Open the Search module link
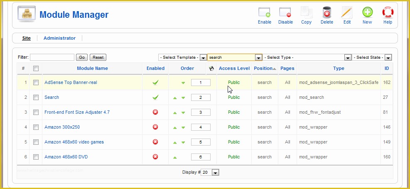Viewport: 410px width, 189px height. (52, 97)
